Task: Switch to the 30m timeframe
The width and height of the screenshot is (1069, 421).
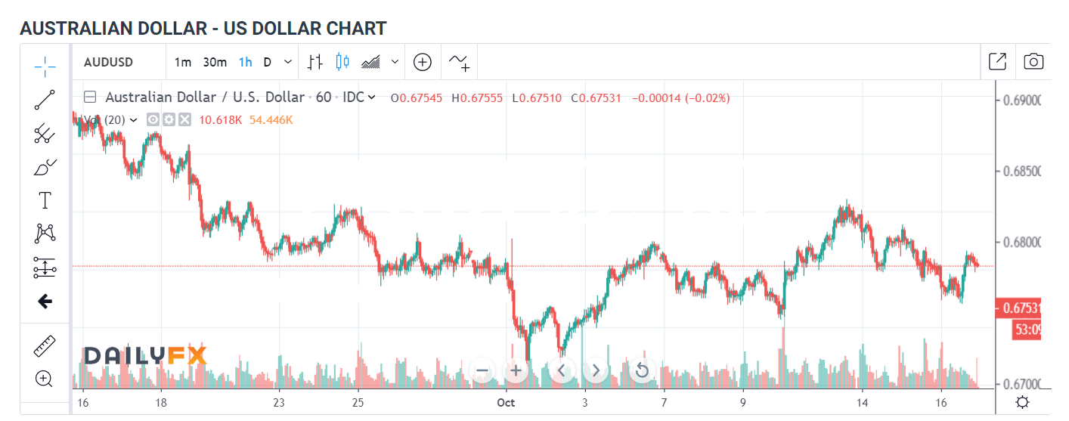Action: [x=215, y=62]
